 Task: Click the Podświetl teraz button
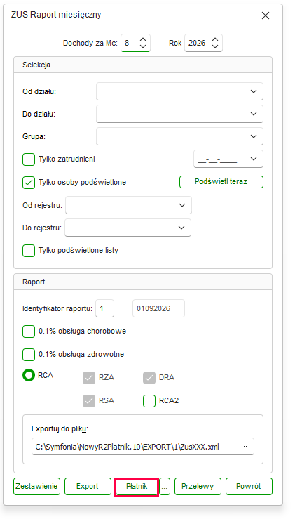221,182
